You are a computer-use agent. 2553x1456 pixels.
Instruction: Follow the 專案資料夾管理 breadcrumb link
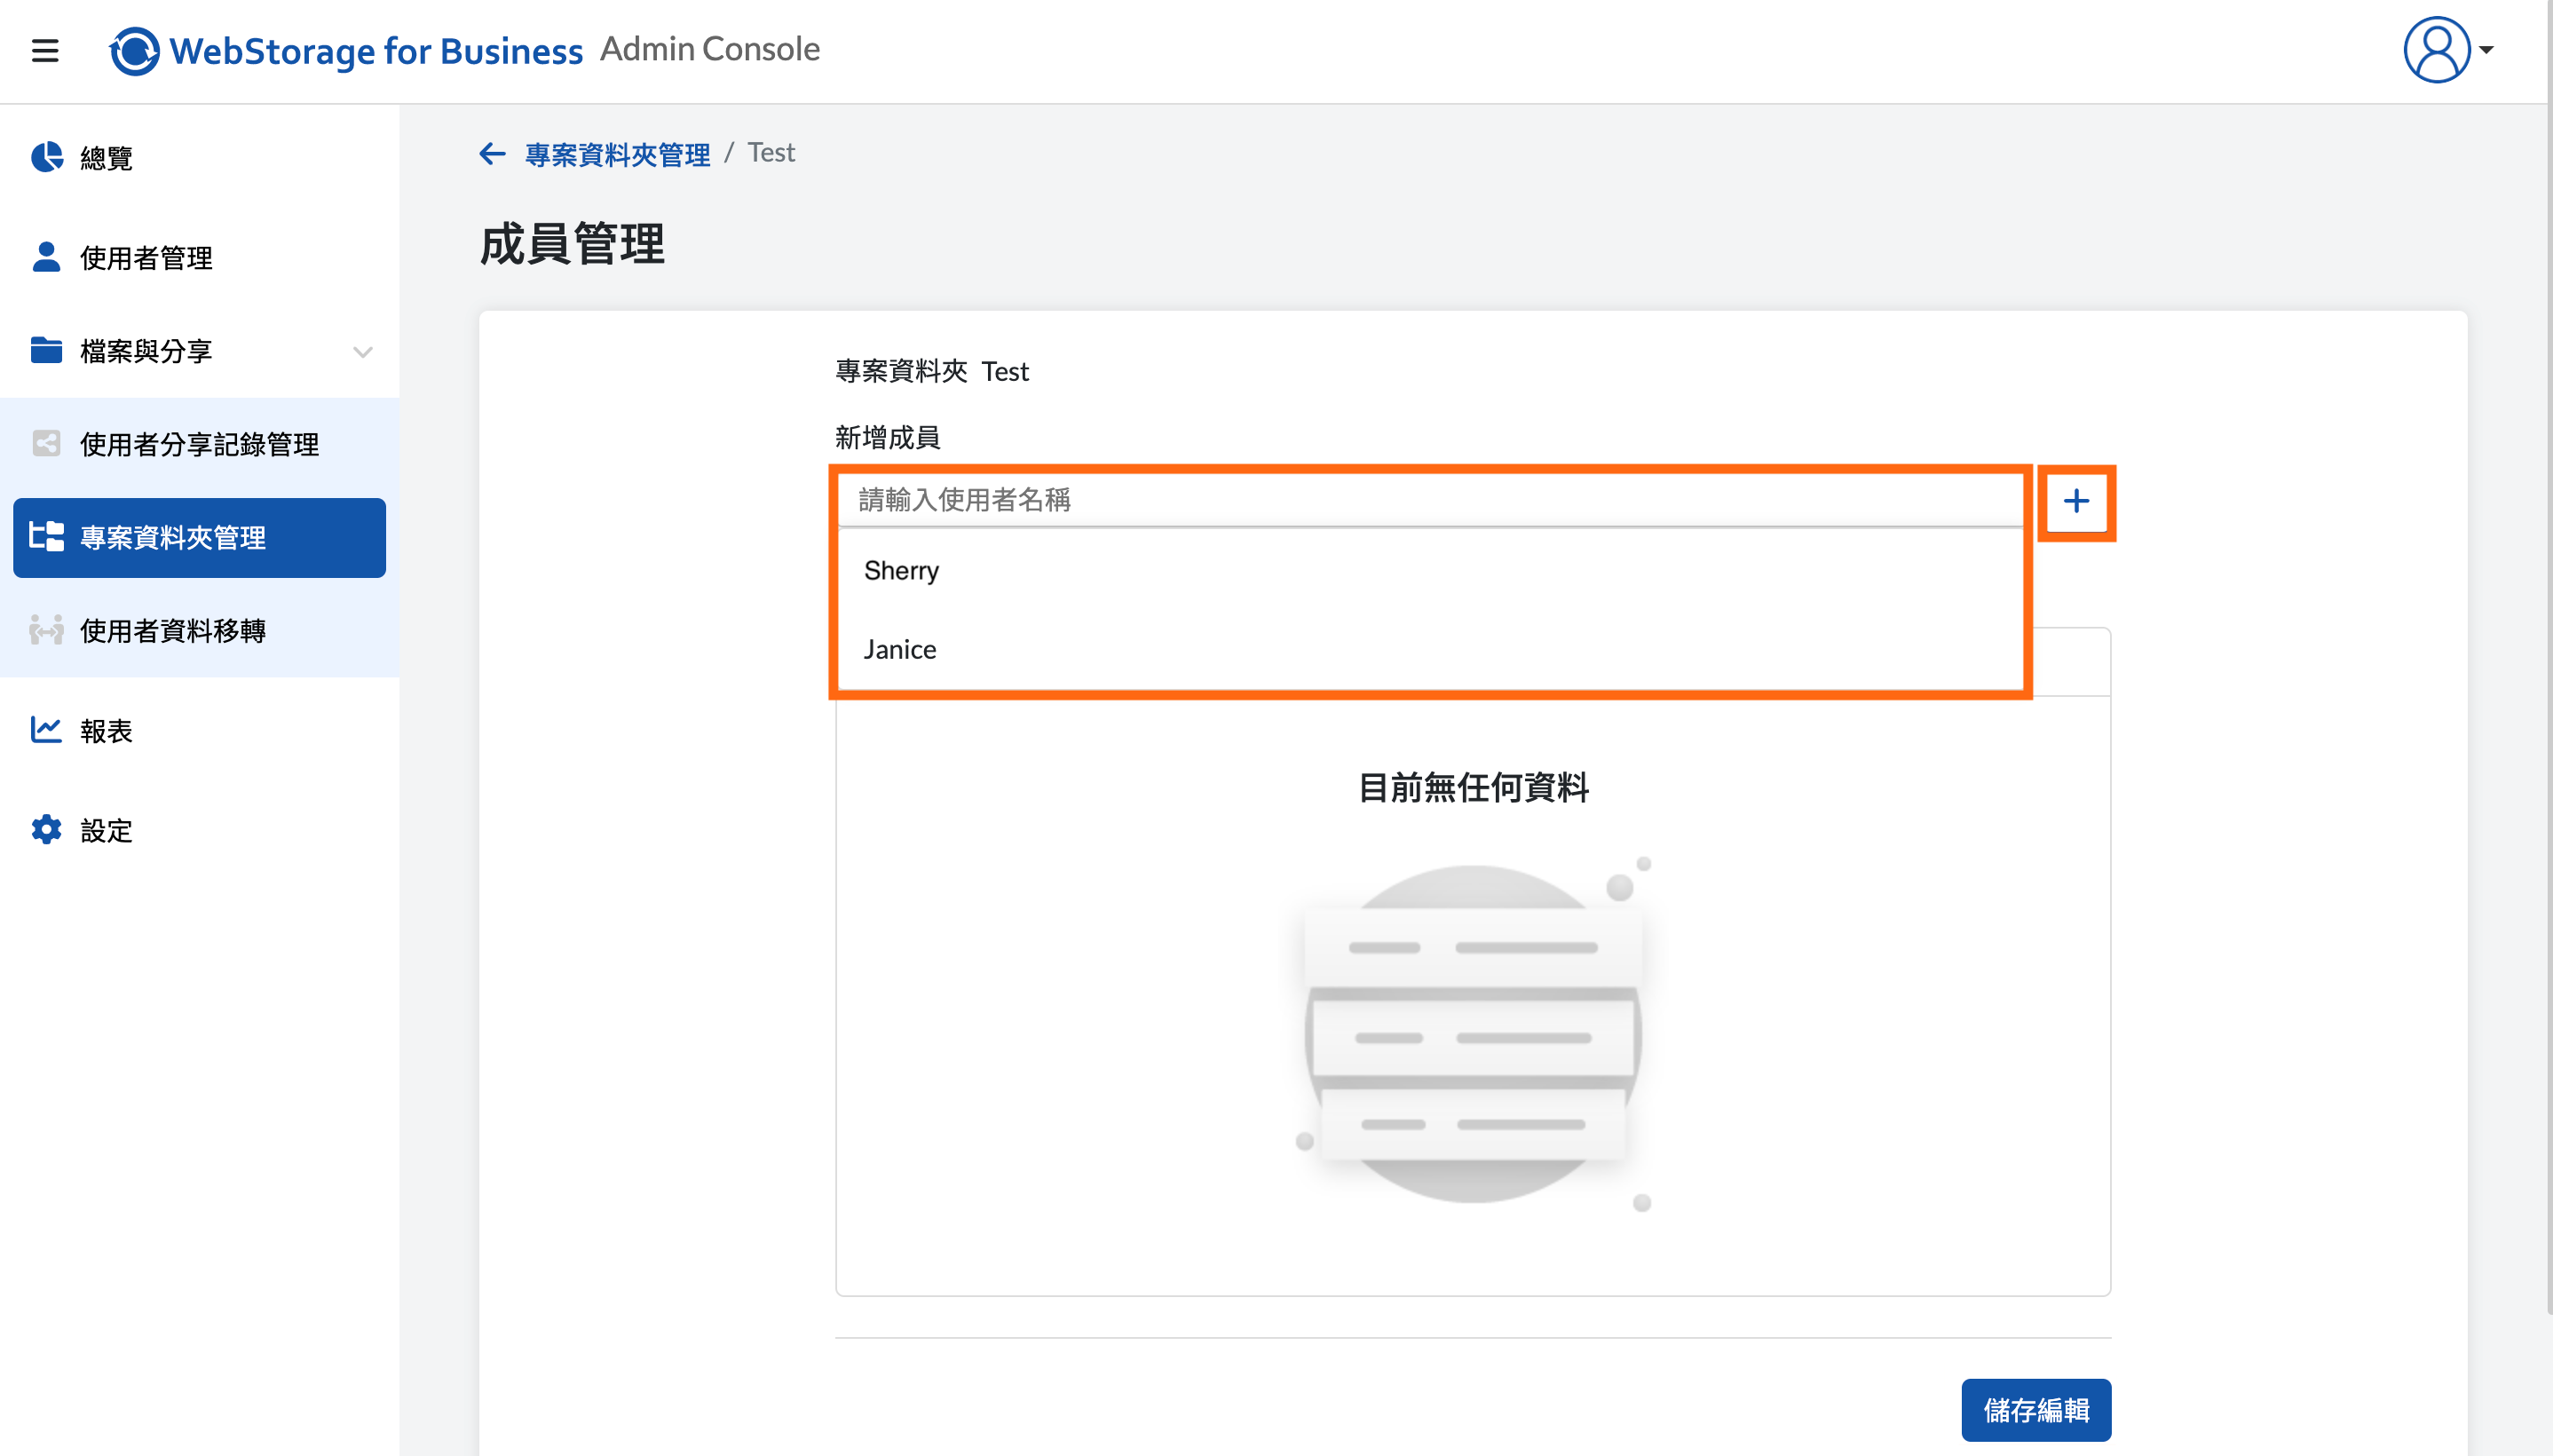click(618, 154)
